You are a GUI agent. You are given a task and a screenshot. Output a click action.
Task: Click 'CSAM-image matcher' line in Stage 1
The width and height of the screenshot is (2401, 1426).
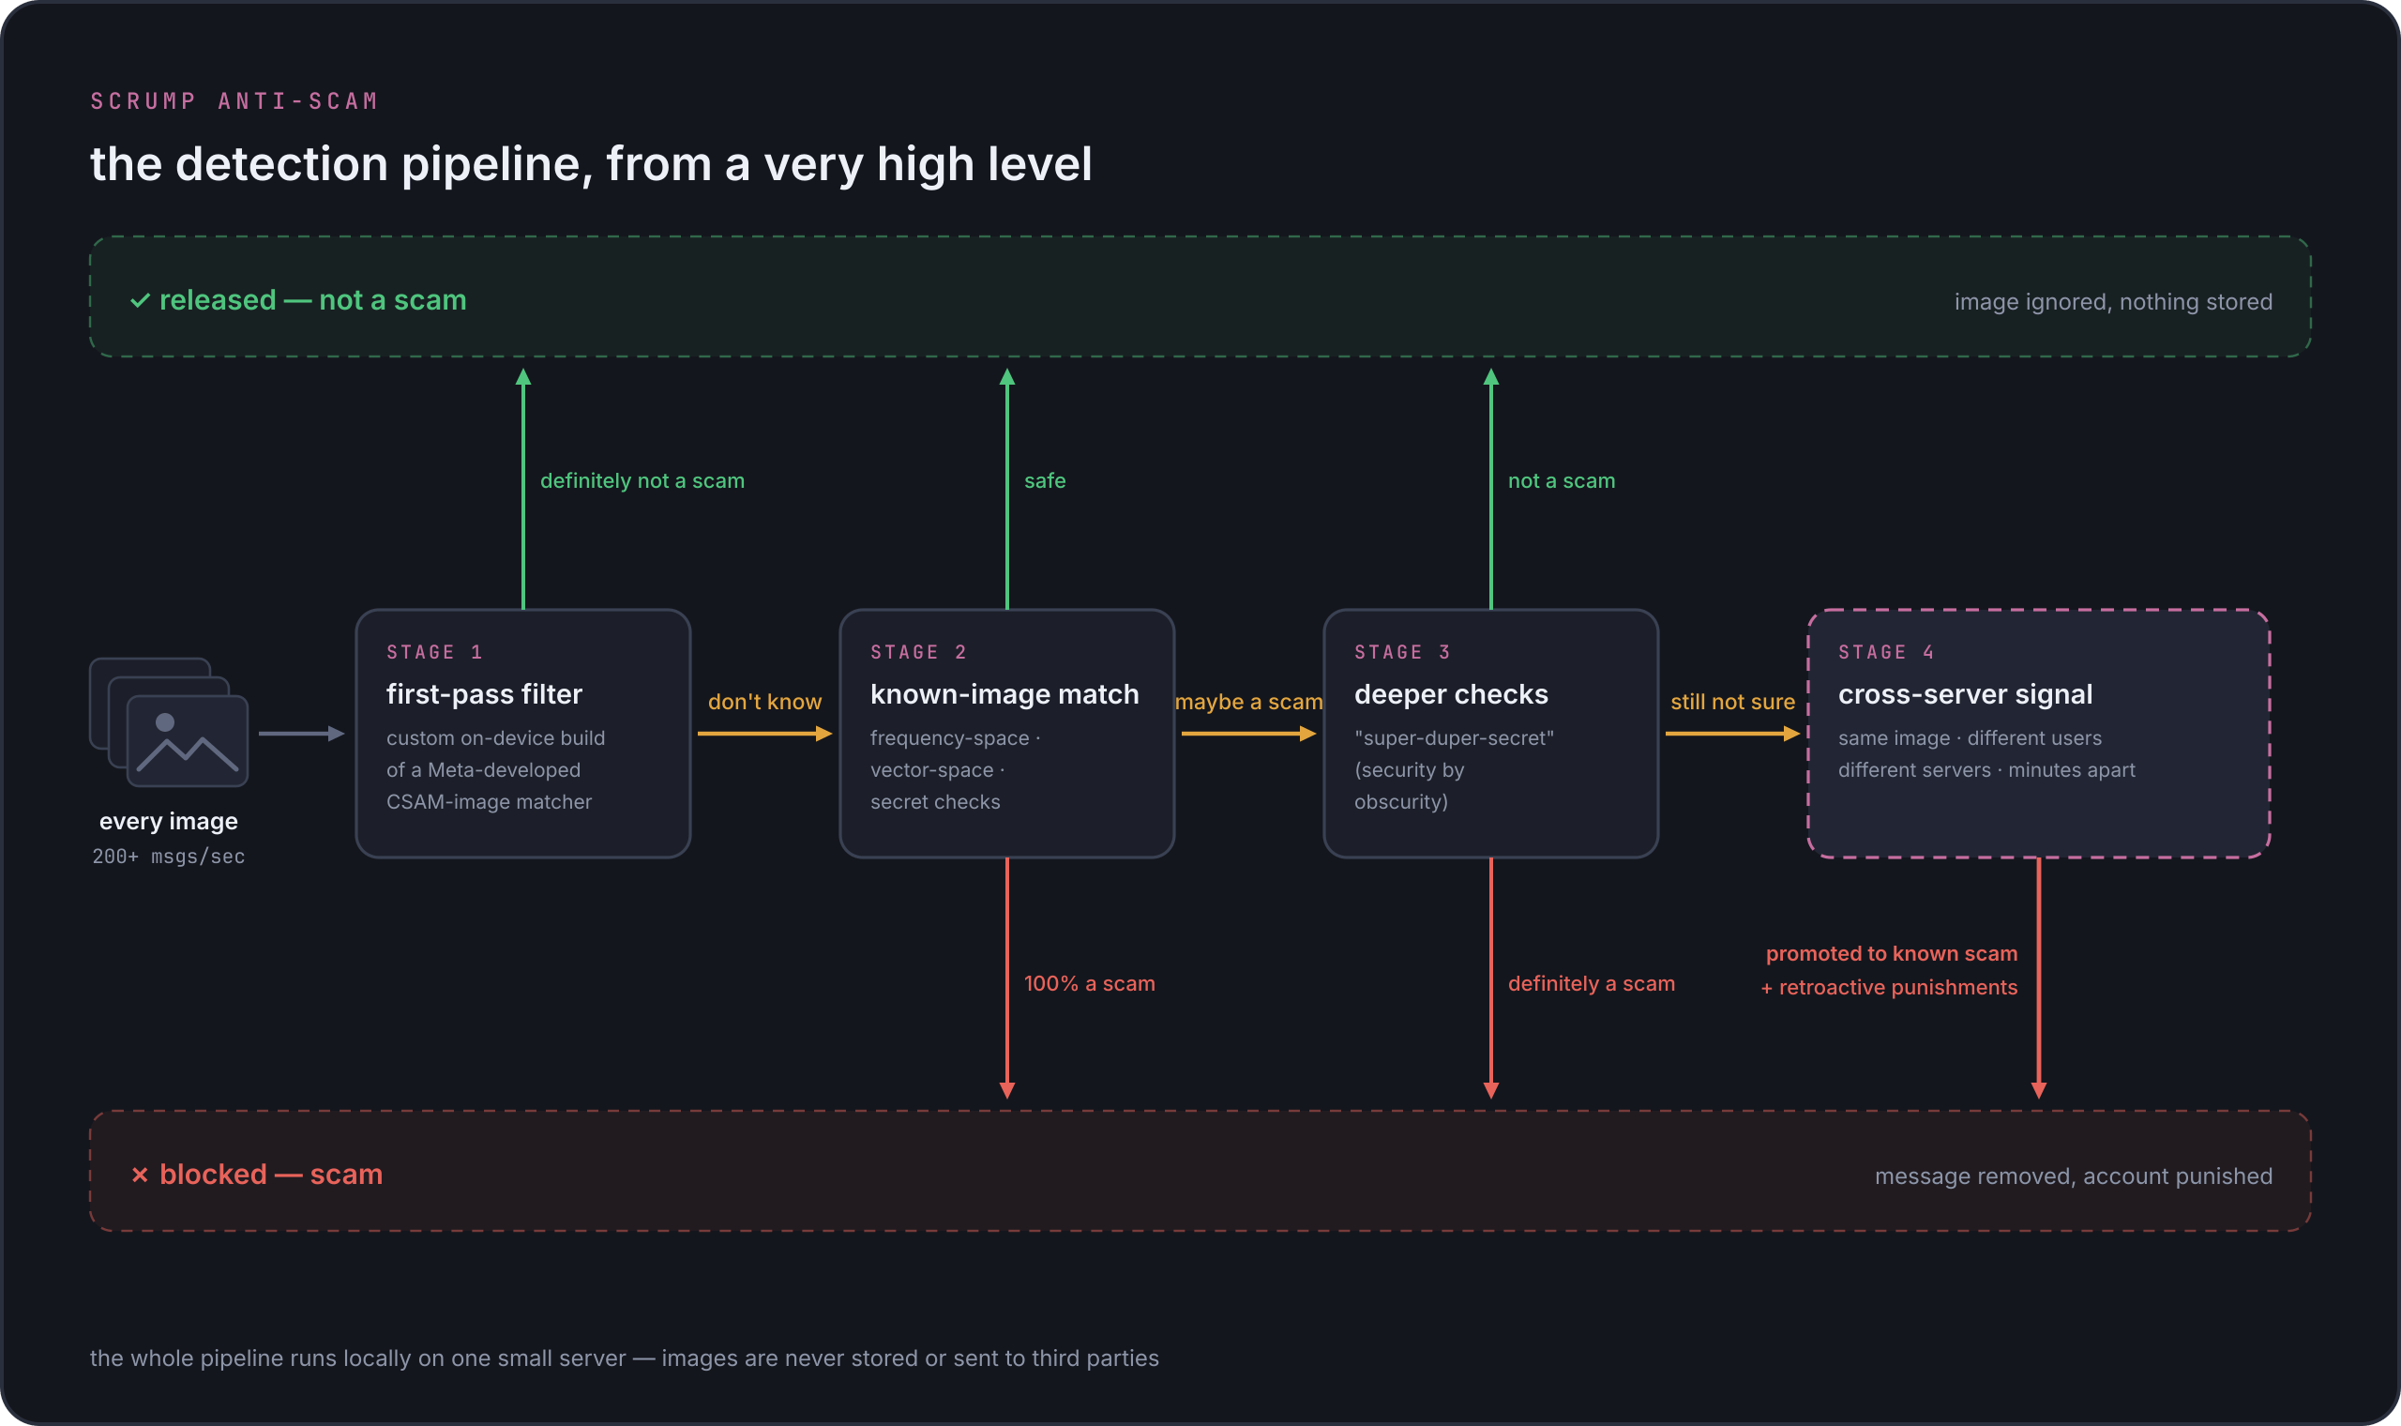coord(489,801)
